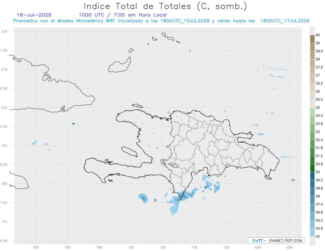Click the "52.4" value on the color scale
Image resolution: width=325 pixels, height=251 pixels.
point(319,140)
